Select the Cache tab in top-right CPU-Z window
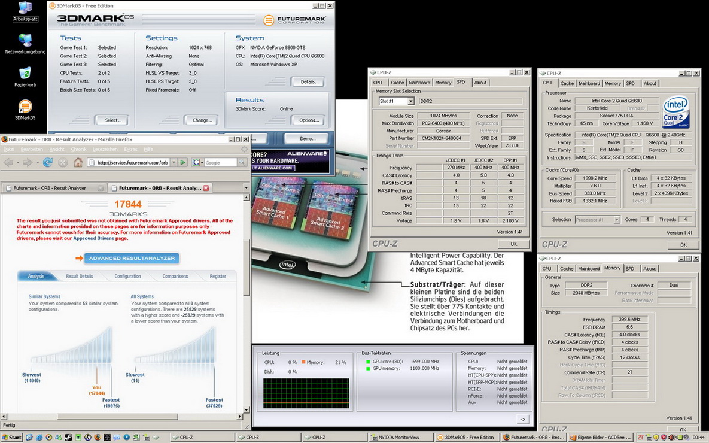The image size is (709, 443). 567,83
